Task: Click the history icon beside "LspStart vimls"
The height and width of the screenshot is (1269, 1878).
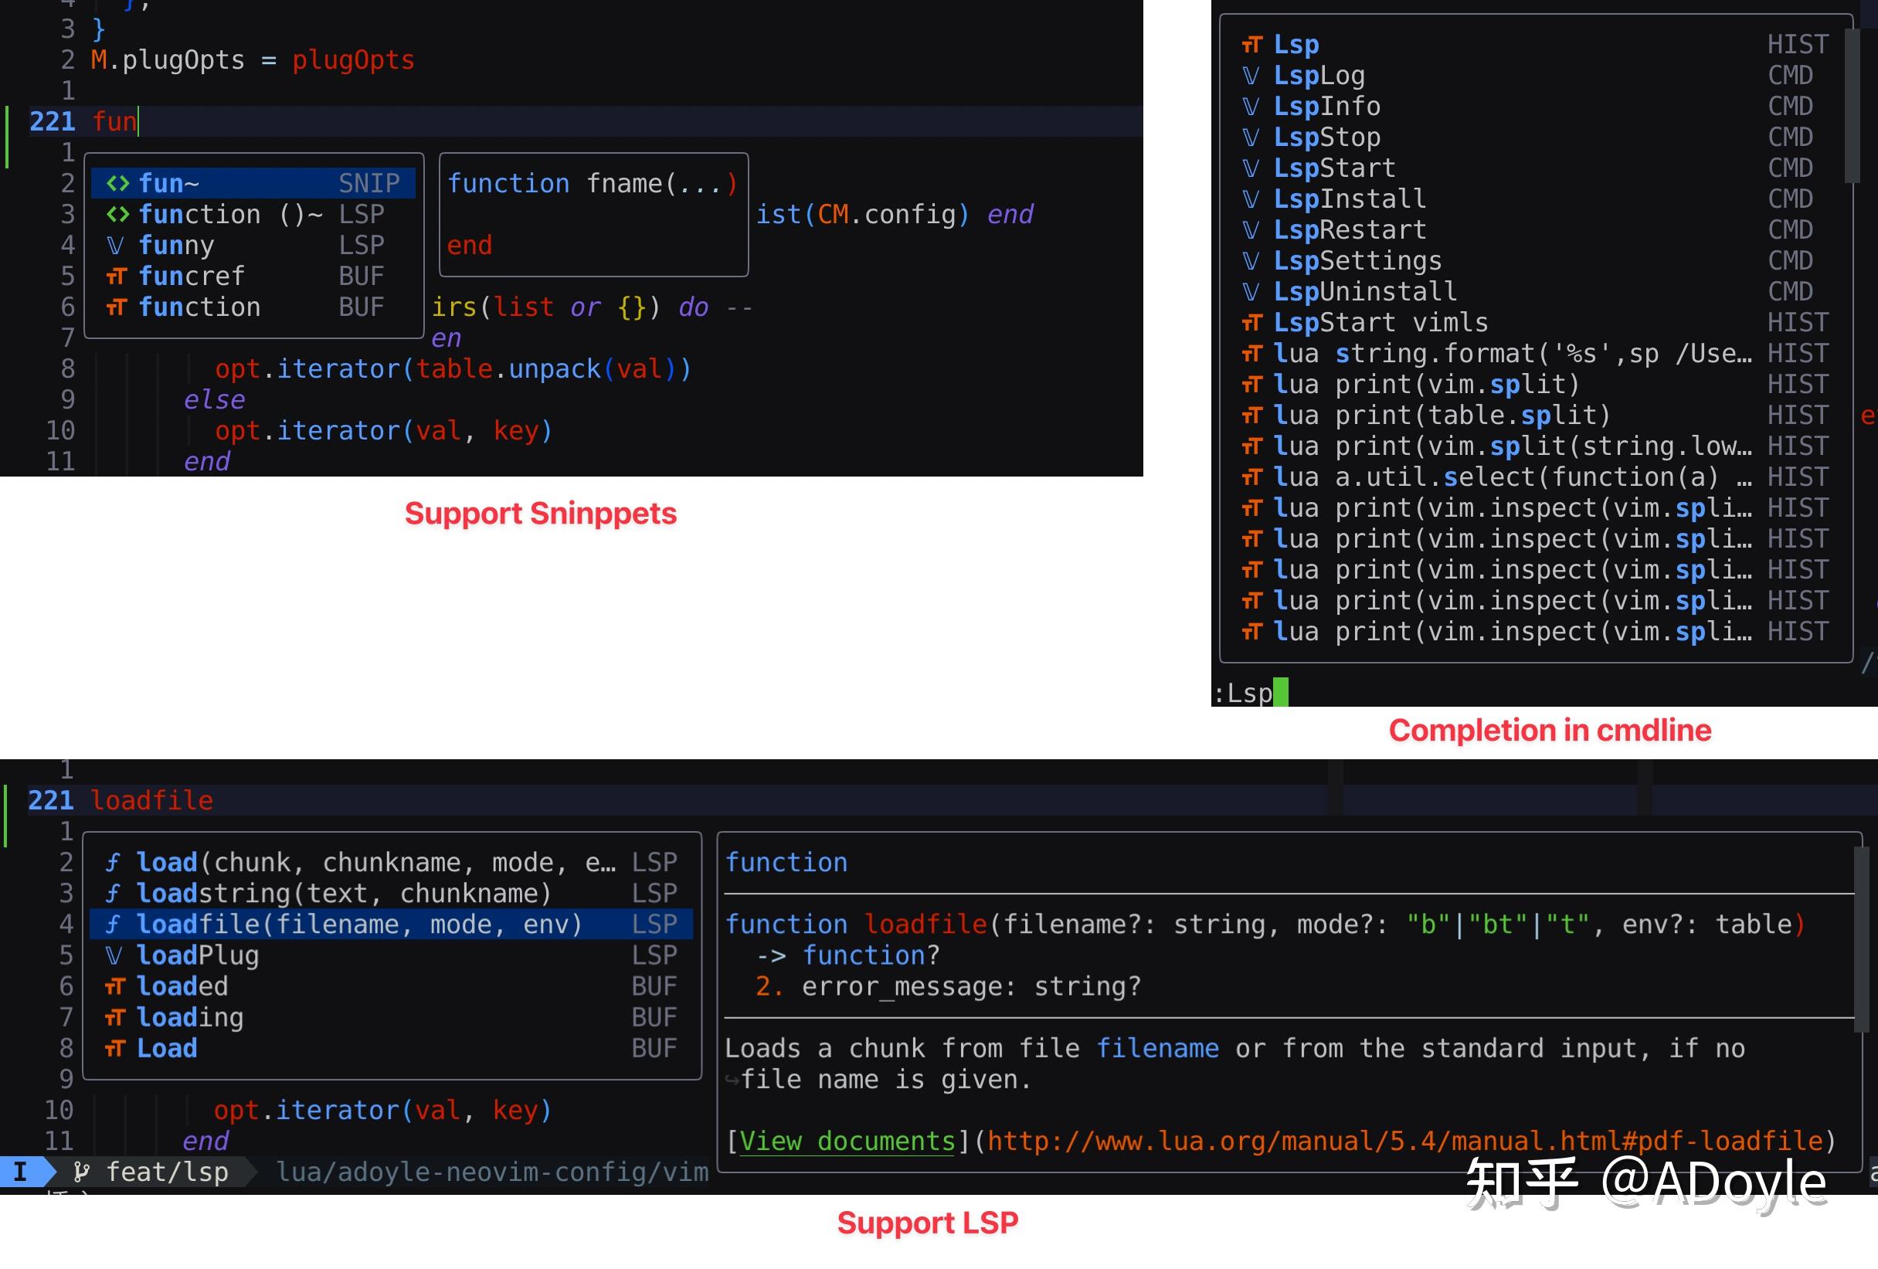Action: point(1251,321)
